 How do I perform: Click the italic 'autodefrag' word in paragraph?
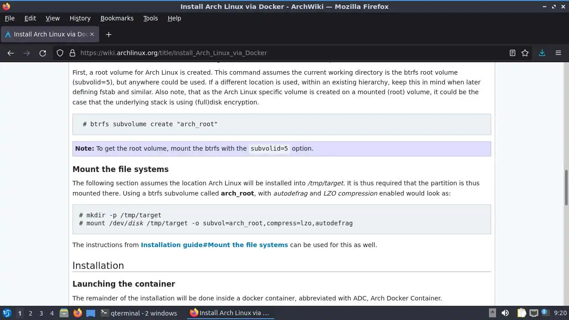290,193
